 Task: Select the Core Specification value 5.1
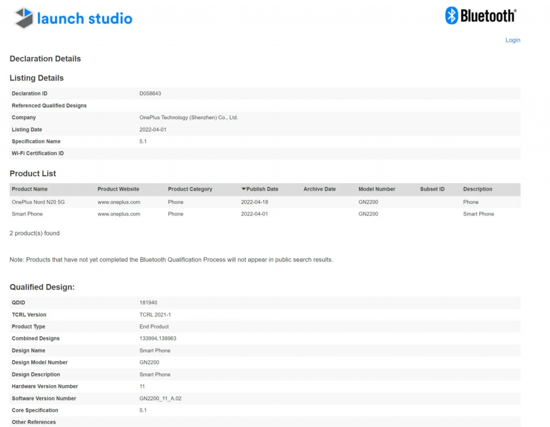pyautogui.click(x=143, y=410)
